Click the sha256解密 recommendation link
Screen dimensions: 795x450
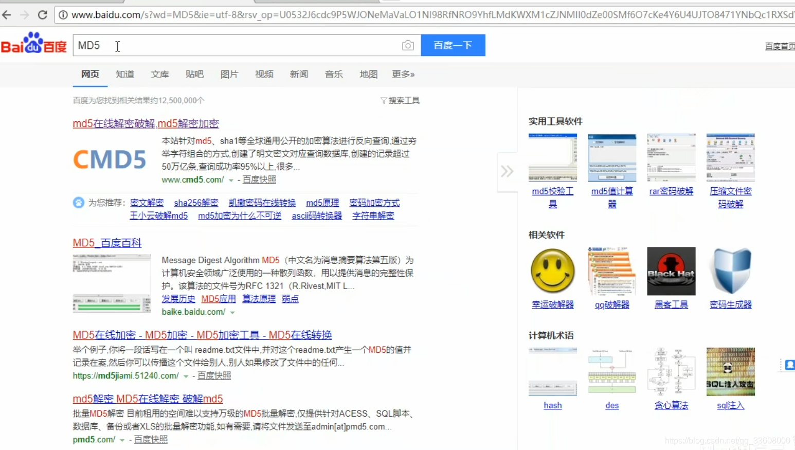pyautogui.click(x=196, y=203)
